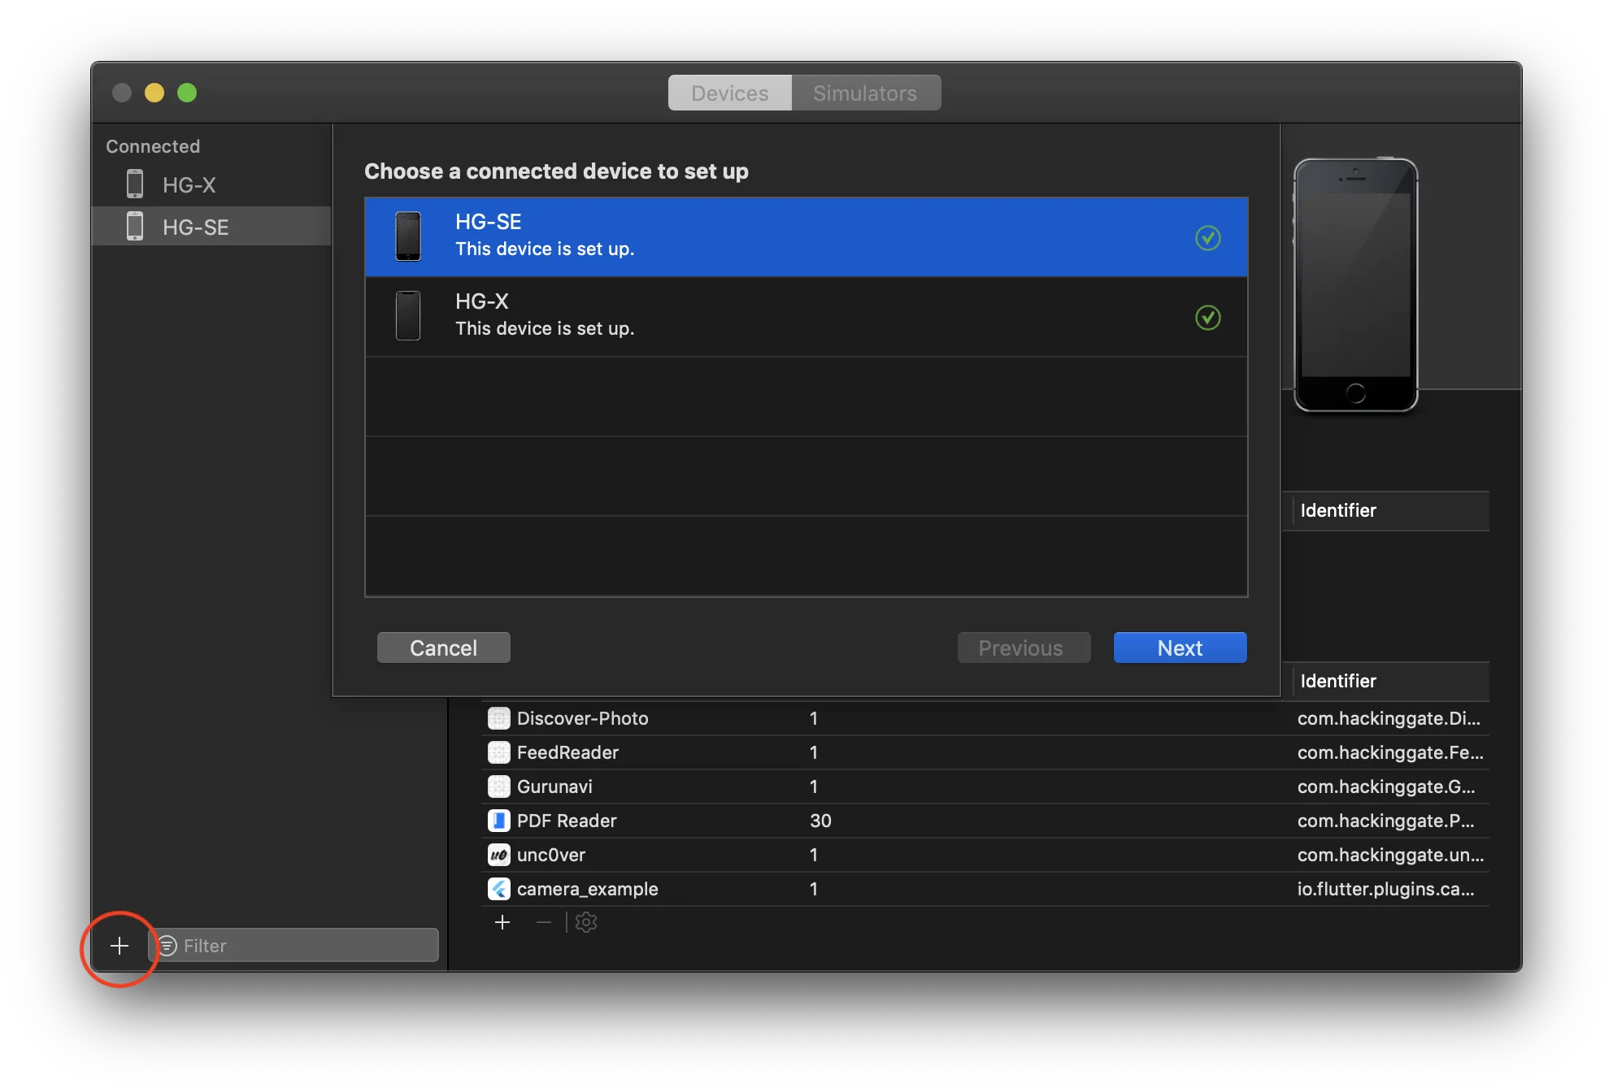Click the Next button in the setup dialog
This screenshot has width=1613, height=1092.
[x=1179, y=648]
